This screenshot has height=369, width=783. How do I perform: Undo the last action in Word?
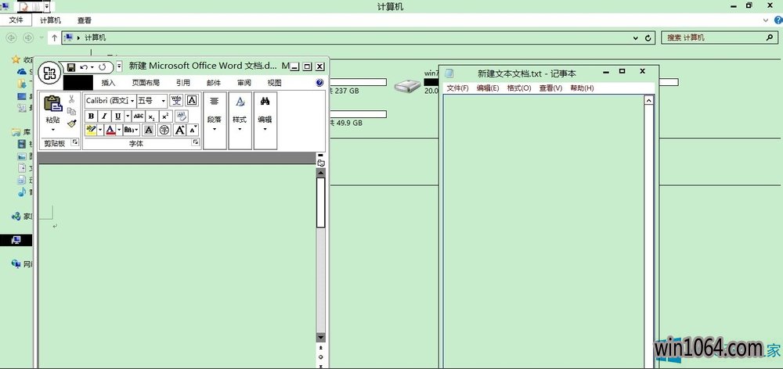click(84, 66)
